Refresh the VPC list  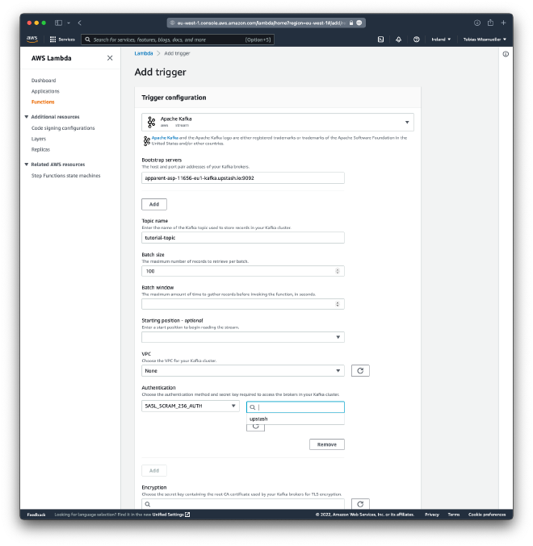click(359, 370)
